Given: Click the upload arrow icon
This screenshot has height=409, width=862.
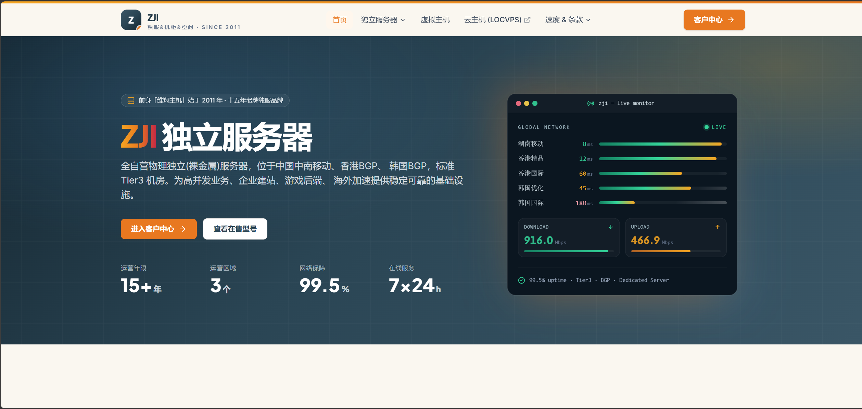Looking at the screenshot, I should click(718, 227).
